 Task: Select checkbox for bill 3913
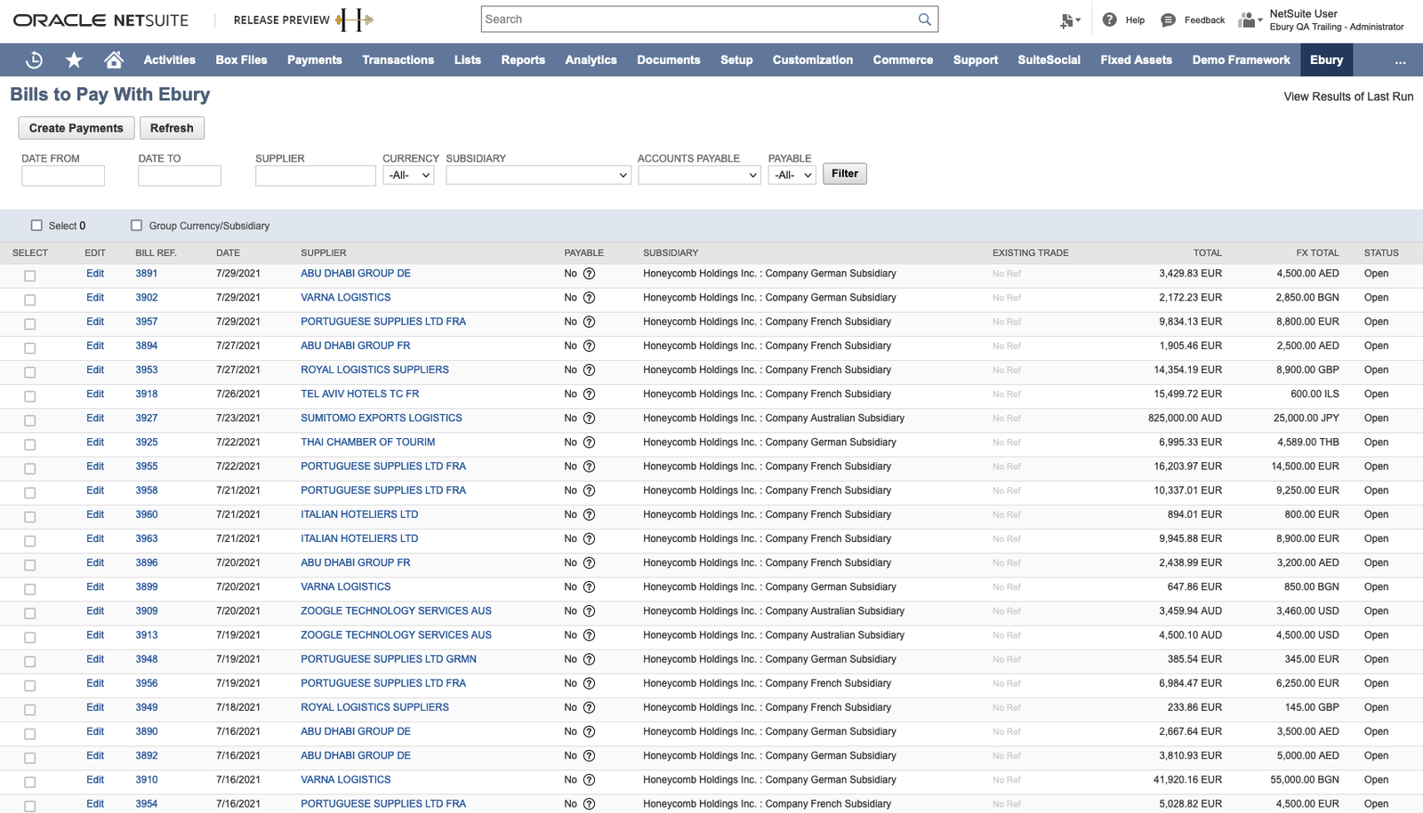click(29, 638)
